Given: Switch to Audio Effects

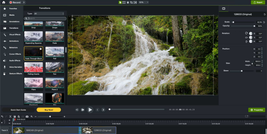Looking at the screenshot, I should click(x=11, y=60).
